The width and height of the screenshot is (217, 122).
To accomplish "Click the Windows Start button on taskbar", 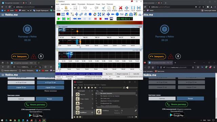I will tap(2, 120).
